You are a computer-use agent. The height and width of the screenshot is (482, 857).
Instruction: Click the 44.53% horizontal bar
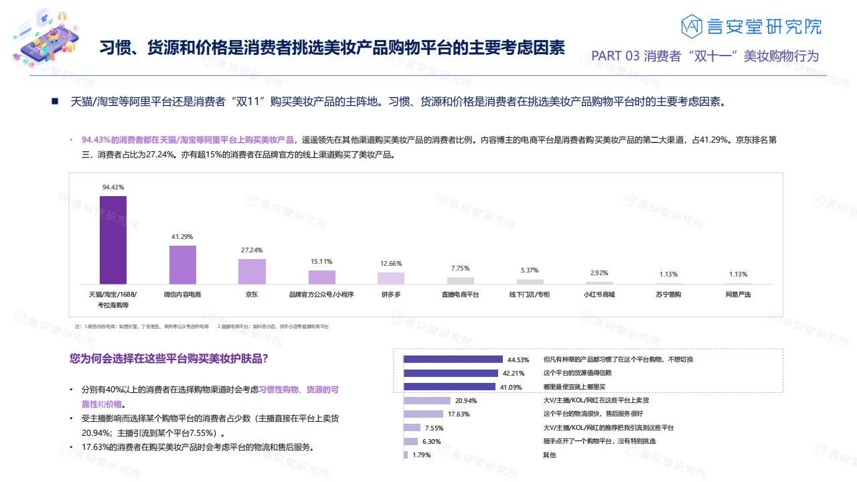[x=453, y=359]
